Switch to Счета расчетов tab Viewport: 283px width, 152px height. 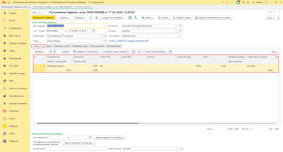tap(97, 46)
